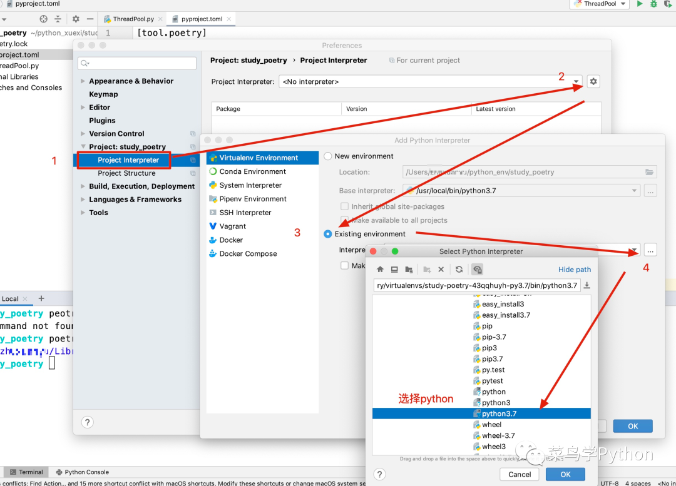The width and height of the screenshot is (676, 486).
Task: Open Project Structure settings page
Action: click(x=126, y=173)
